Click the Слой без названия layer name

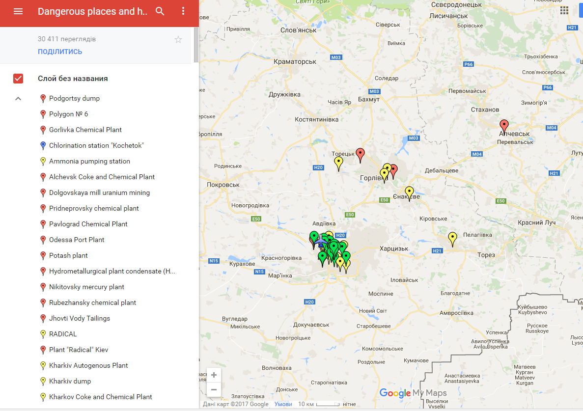tap(73, 79)
